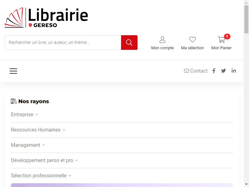
Task: Expand the Sélection professionnelle category
Action: point(41,175)
